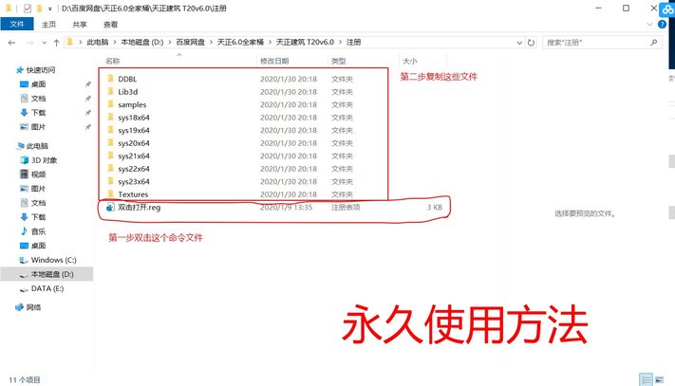The height and width of the screenshot is (386, 675).
Task: Click 此电脑 in the address path
Action: pos(97,42)
